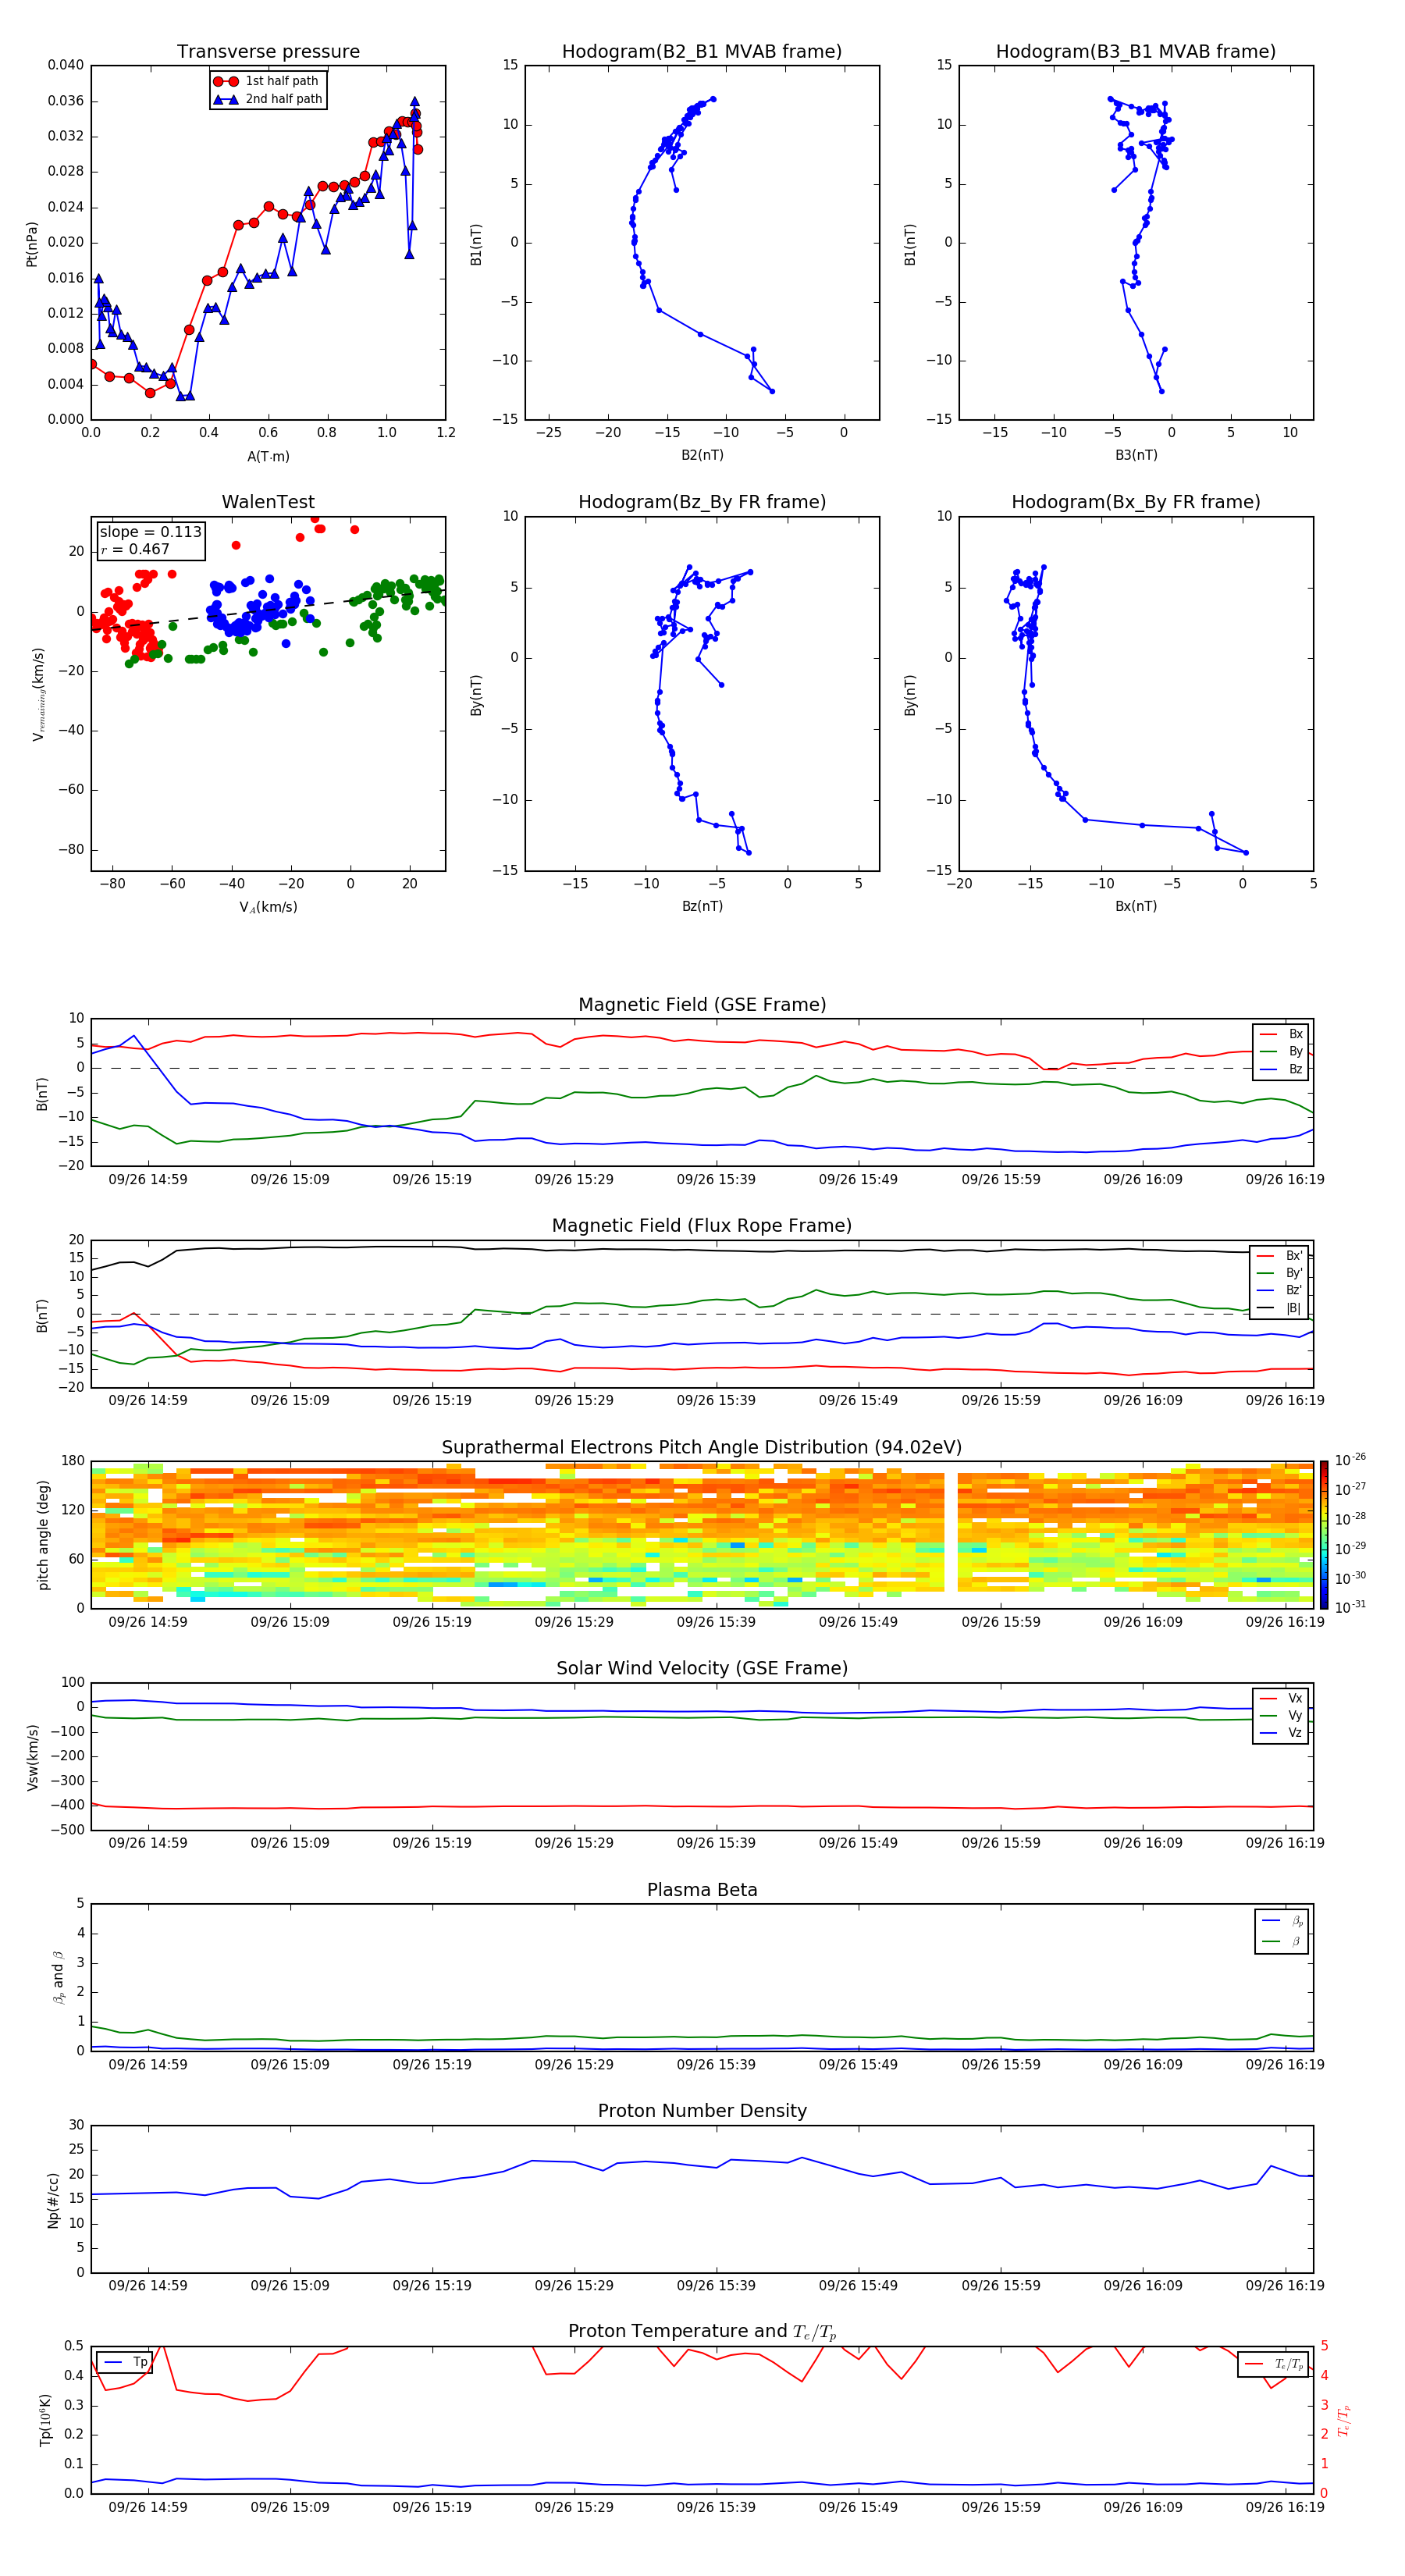Click the Tp(10^6K) left axis label
The width and height of the screenshot is (1405, 2576).
[45, 2420]
